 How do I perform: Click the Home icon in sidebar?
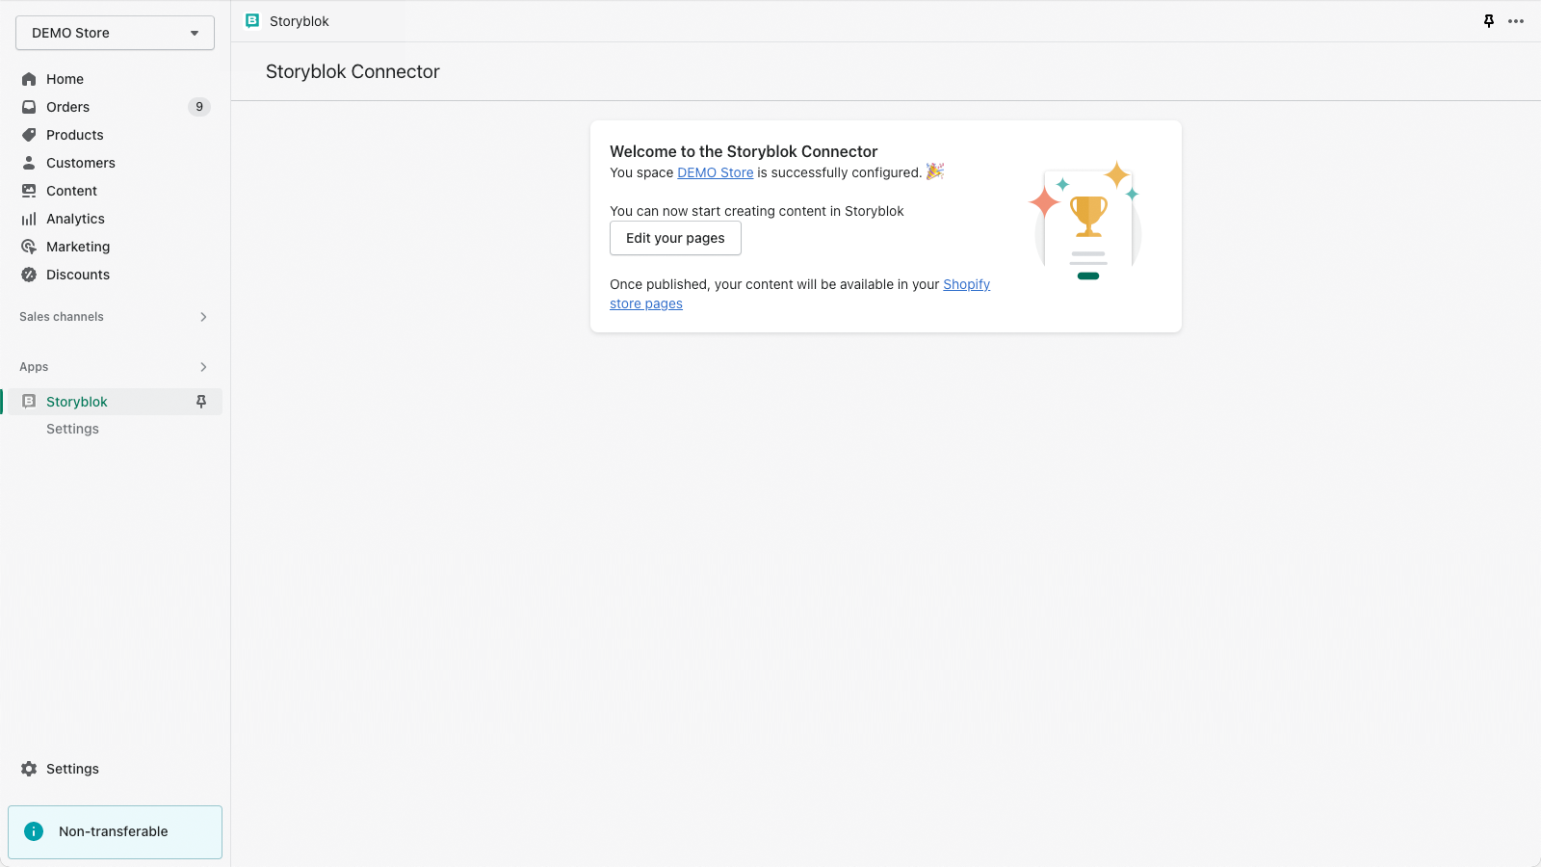[x=29, y=79]
